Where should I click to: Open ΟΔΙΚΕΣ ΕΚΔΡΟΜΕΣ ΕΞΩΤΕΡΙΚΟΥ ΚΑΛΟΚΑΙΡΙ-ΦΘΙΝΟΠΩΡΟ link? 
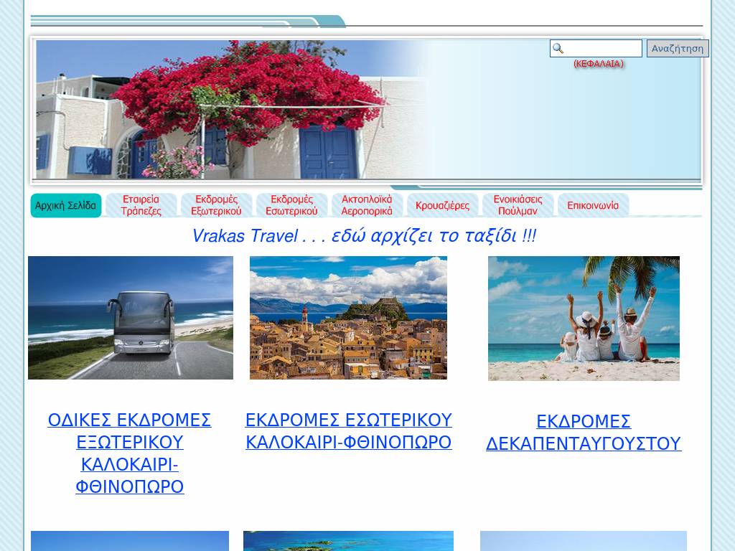tap(129, 453)
